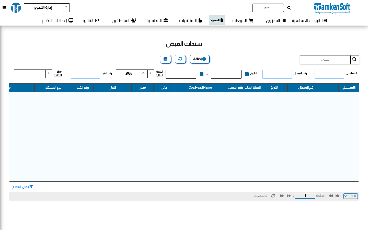368x230 pixels.
Task: Open the end date calendar icon
Action: point(202,74)
